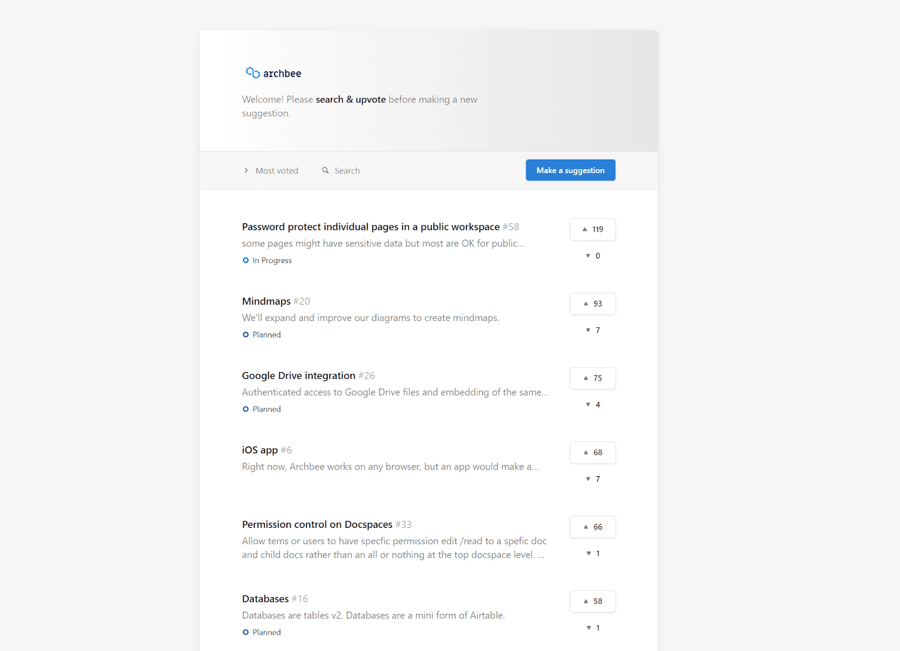Open the Google Drive integration suggestion
This screenshot has width=900, height=651.
(x=298, y=376)
